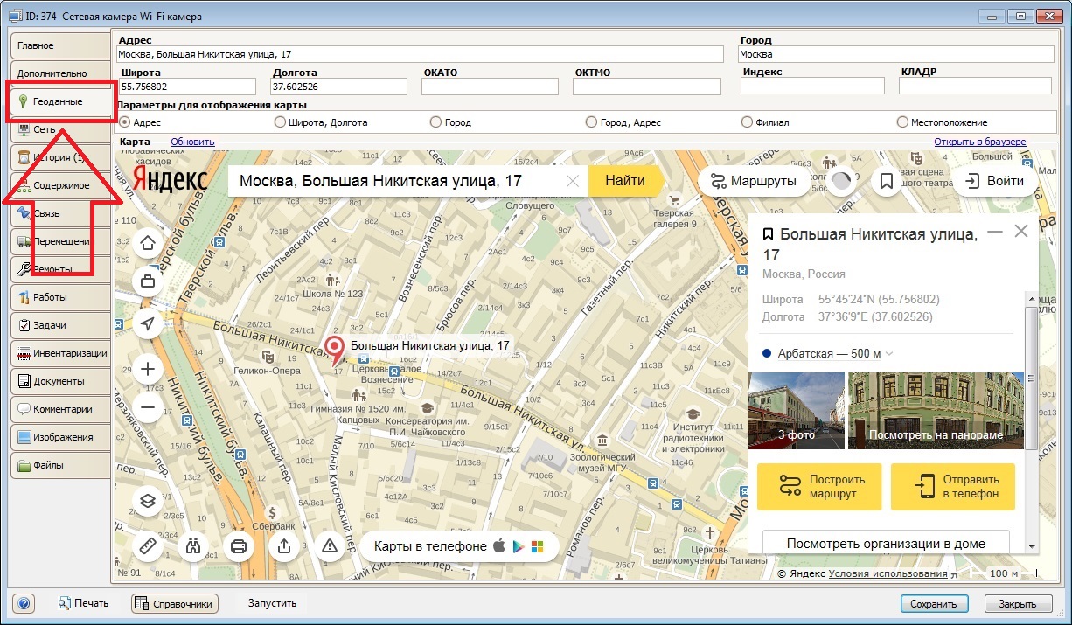Screen dimensions: 1072x625
Task: Click the Долгота input field
Action: coord(338,87)
